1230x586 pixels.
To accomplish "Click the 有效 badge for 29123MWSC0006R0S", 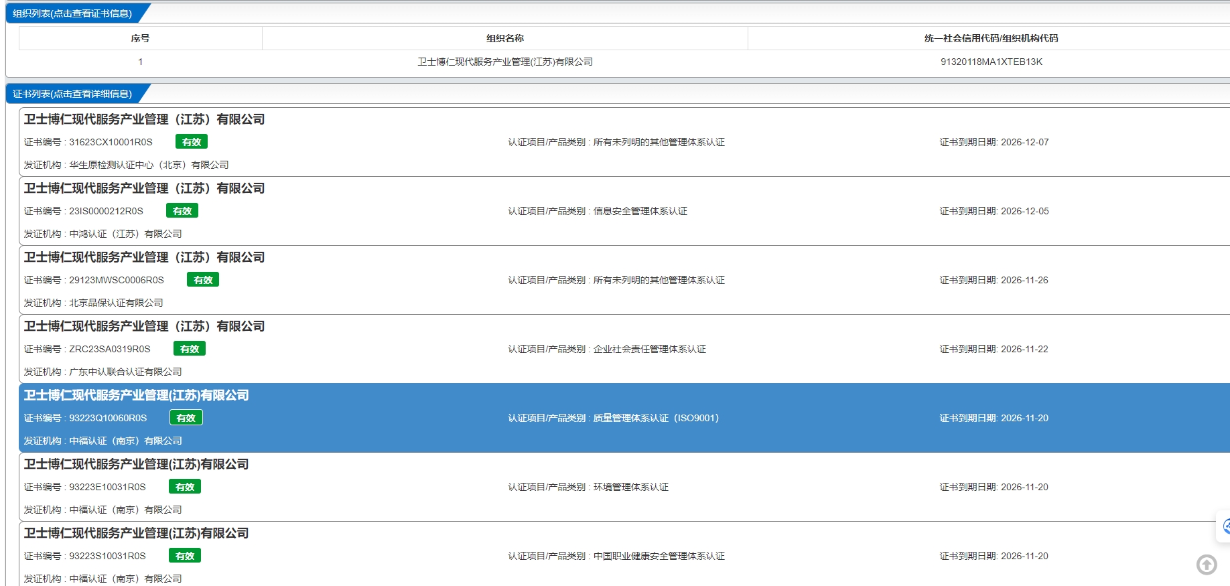I will (x=203, y=280).
